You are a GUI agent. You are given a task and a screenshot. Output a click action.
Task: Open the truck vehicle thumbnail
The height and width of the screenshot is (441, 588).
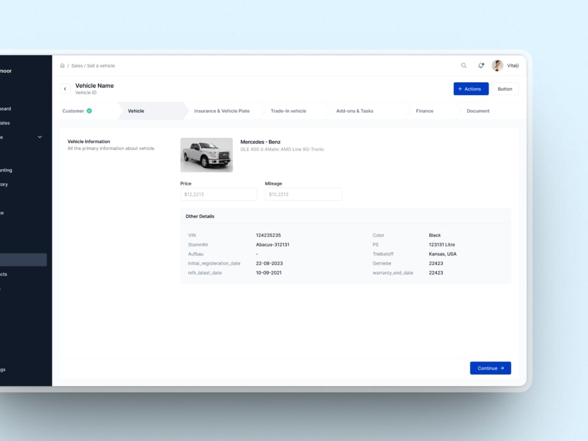coord(206,155)
